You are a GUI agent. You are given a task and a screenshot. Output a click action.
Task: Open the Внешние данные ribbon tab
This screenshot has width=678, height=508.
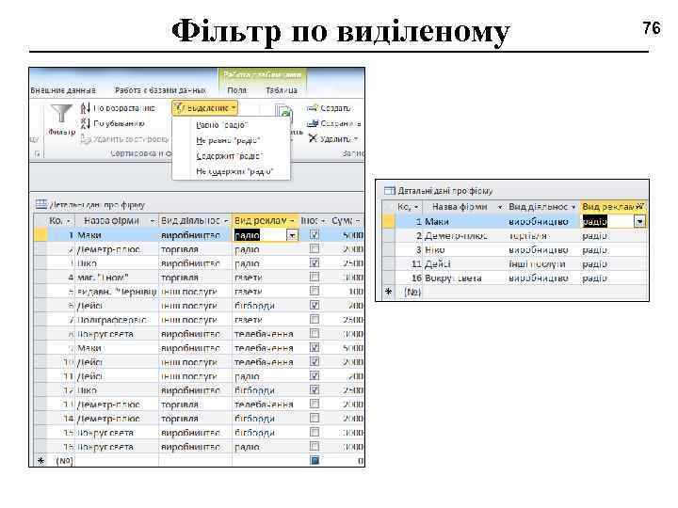63,90
